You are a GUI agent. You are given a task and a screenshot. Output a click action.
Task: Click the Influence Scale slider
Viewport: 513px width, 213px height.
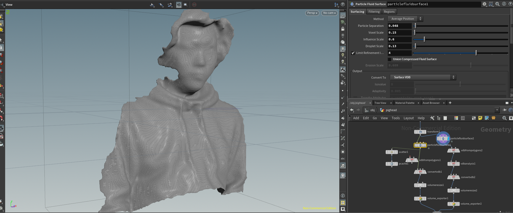pyautogui.click(x=460, y=40)
